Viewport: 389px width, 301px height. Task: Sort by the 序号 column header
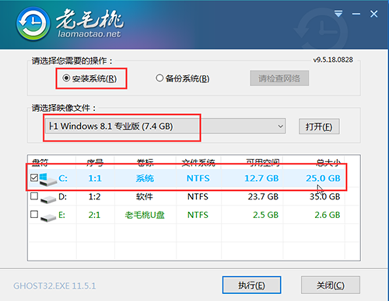pos(95,162)
